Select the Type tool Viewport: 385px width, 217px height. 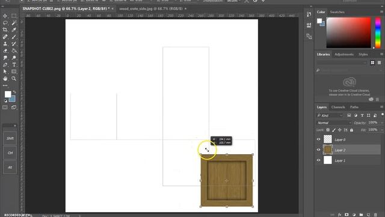pos(14,64)
